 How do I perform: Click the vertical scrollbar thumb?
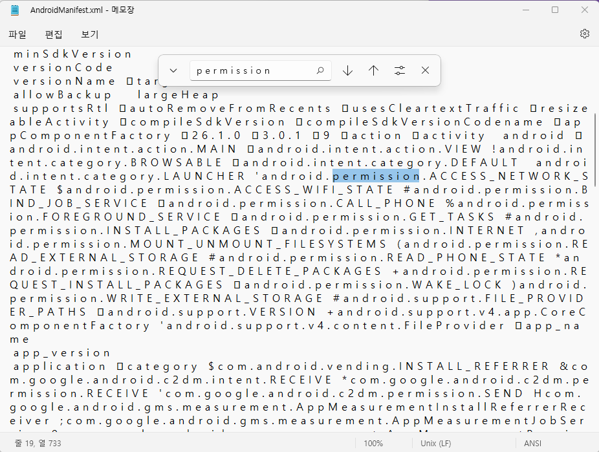tap(595, 150)
